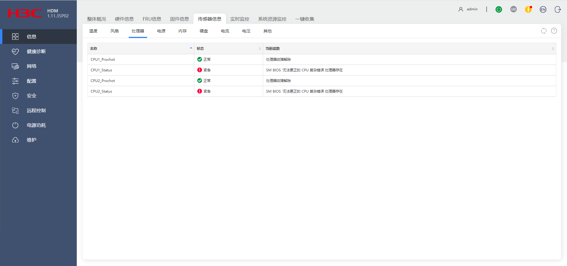Click the 信息 grid icon

[15, 37]
